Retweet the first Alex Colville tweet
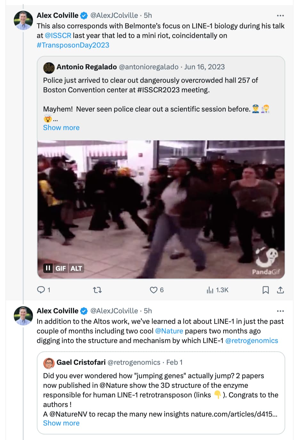The height and width of the screenshot is (440, 299). 97,290
